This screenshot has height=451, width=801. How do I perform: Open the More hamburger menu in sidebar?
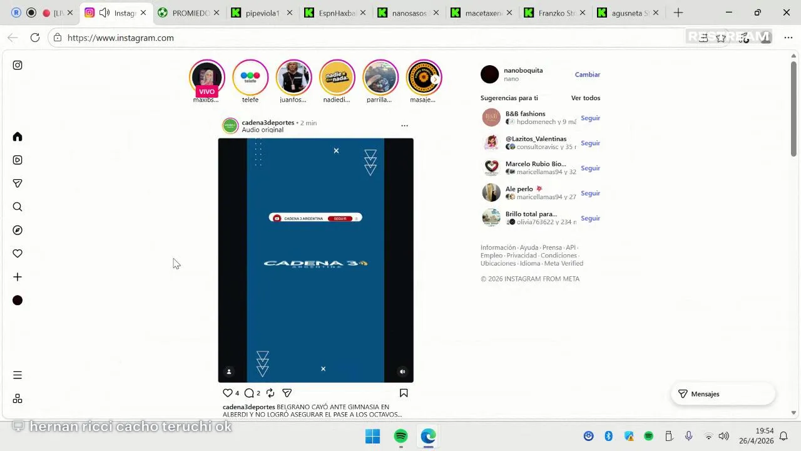click(x=18, y=375)
